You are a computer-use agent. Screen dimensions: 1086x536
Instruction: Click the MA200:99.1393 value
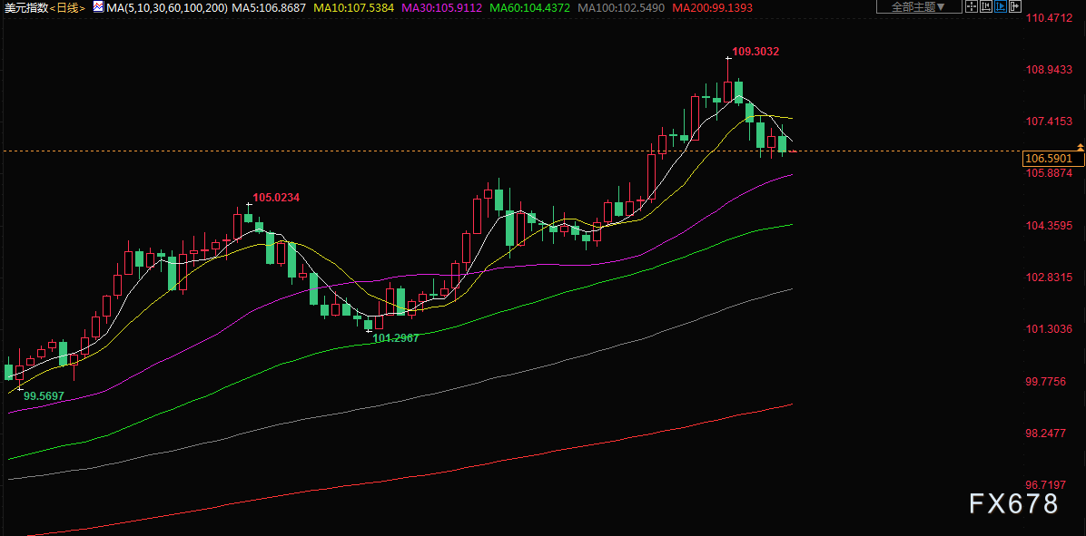pos(713,7)
